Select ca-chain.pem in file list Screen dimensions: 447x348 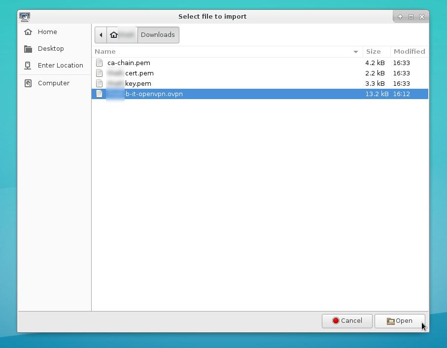[129, 63]
